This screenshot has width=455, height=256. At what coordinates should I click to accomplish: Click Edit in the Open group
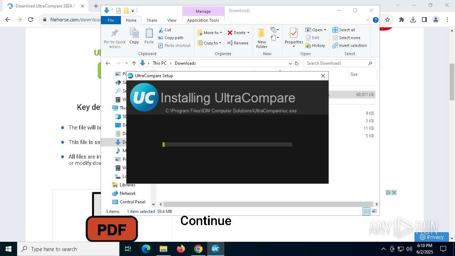click(x=312, y=38)
